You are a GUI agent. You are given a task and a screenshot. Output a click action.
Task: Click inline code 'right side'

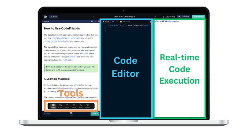(67, 60)
